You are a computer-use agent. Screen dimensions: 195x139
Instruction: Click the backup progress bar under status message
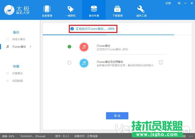tap(108, 35)
